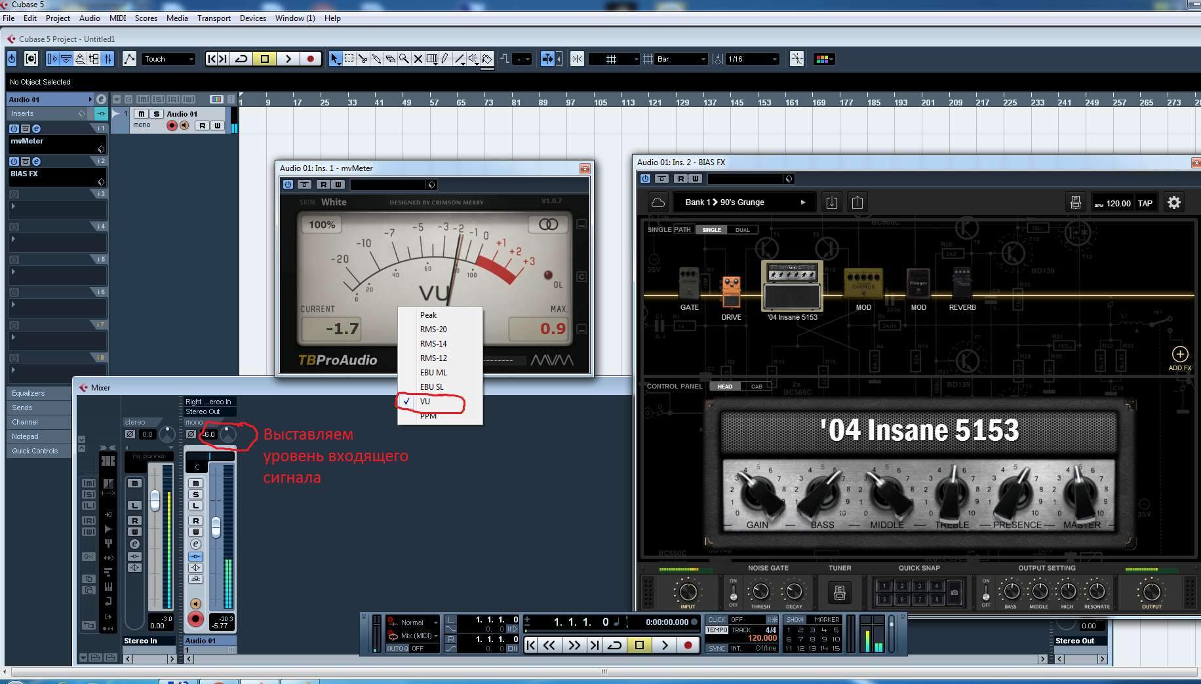Open BIAS FX settings gear
The height and width of the screenshot is (684, 1201).
pos(1173,202)
